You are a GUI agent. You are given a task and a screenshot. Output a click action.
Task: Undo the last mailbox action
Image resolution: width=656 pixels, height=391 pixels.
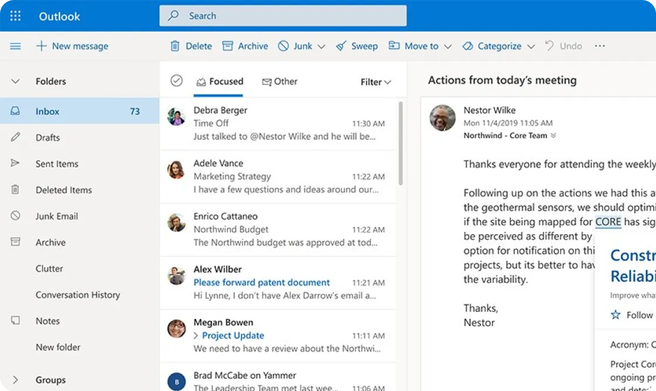[563, 46]
